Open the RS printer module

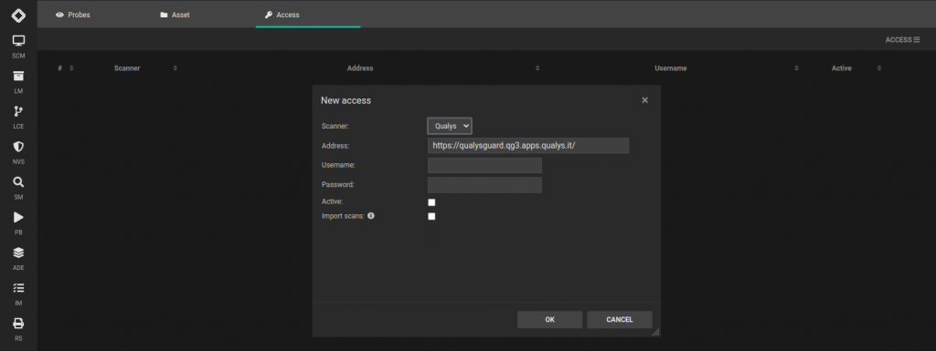coord(18,329)
